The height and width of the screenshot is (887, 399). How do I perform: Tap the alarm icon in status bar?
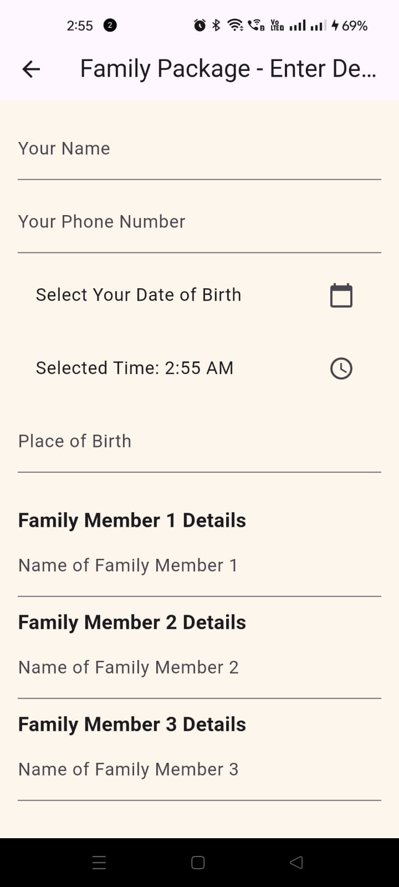[199, 26]
